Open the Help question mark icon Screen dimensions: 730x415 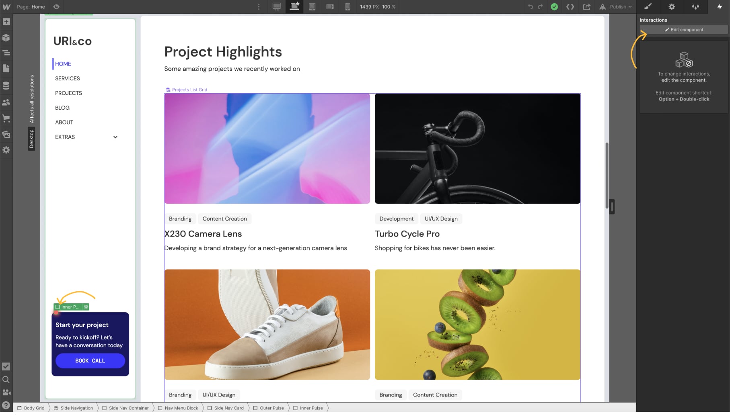(6, 405)
